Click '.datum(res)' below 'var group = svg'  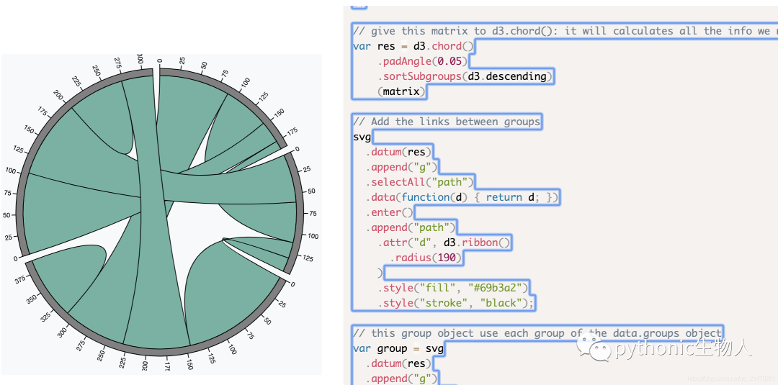[x=399, y=363]
